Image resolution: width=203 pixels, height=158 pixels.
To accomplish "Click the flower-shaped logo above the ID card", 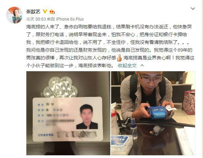I will point(60,87).
